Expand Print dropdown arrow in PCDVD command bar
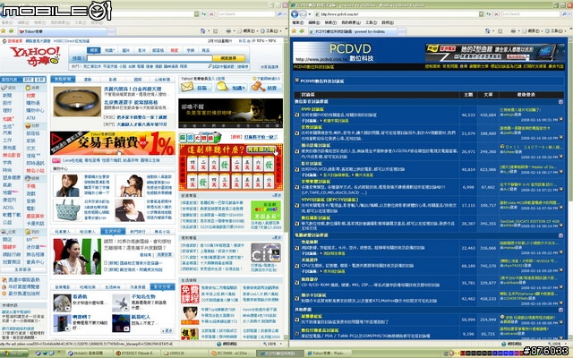This screenshot has height=358, width=573. tap(518, 31)
